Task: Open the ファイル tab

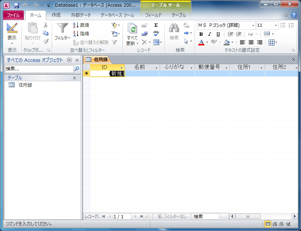Action: tap(13, 15)
